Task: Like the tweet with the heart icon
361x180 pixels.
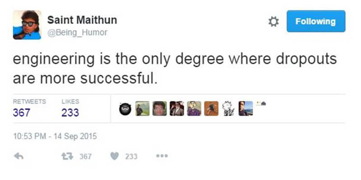Action: coord(115,157)
